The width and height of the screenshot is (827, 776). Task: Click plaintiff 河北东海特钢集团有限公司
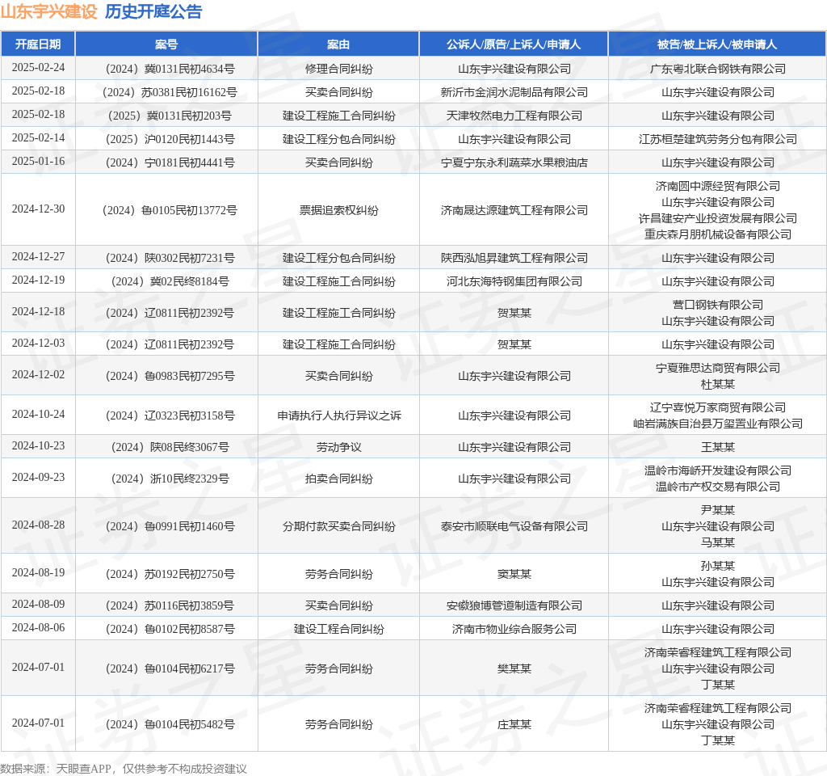pos(514,282)
